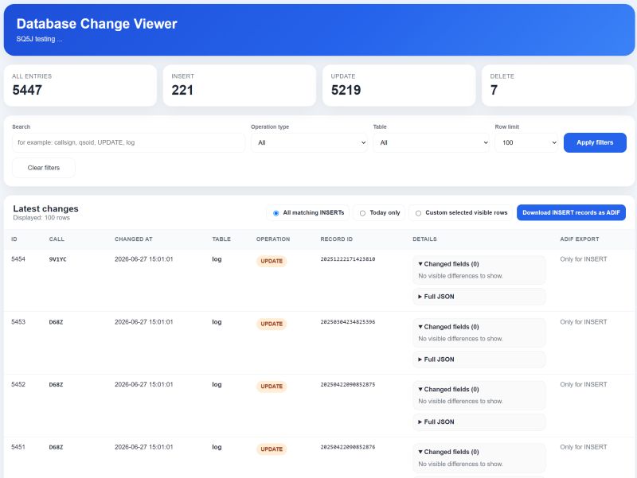This screenshot has height=478, width=637.
Task: Click the ID 5452 cell
Action: point(18,384)
